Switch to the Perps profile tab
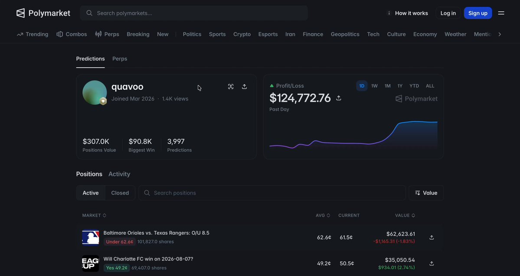Viewport: 520px width, 276px height. (x=120, y=58)
